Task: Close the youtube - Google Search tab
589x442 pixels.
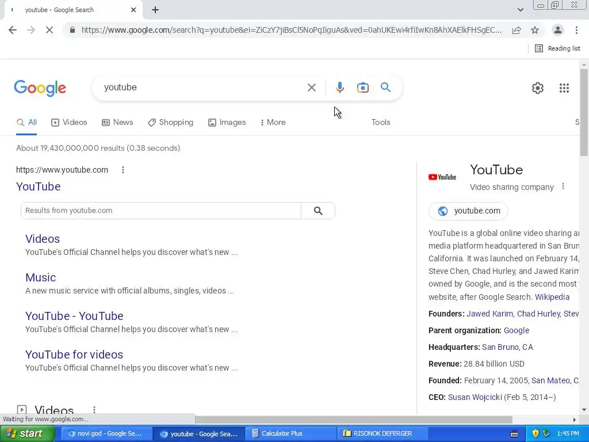Action: click(133, 10)
